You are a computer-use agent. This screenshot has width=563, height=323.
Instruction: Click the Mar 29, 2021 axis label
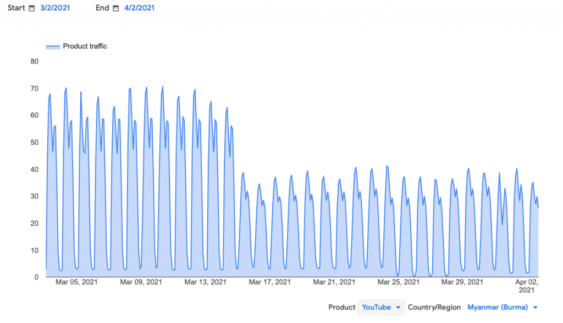[462, 282]
